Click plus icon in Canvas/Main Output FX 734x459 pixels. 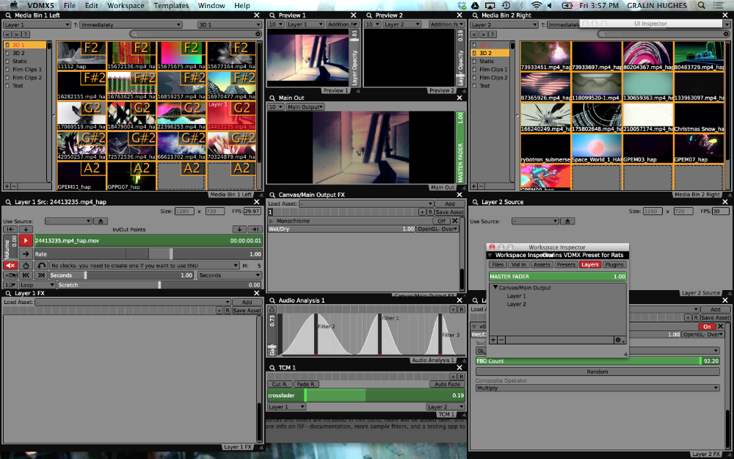click(422, 212)
